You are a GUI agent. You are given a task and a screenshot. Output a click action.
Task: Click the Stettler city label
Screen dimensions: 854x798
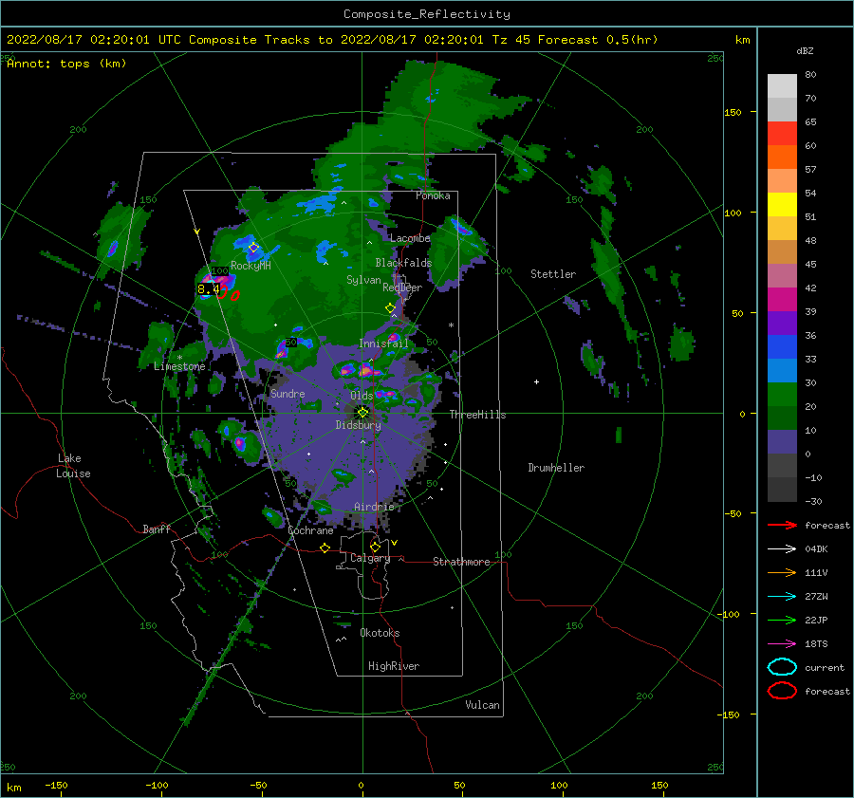tap(553, 274)
